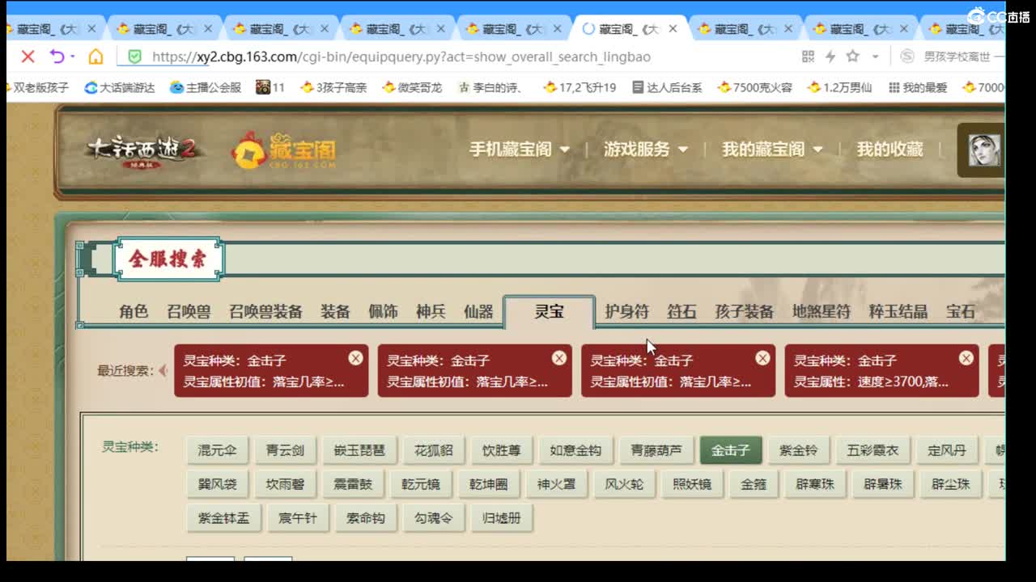Deselect the highlighted 金击子 filter

click(x=731, y=451)
